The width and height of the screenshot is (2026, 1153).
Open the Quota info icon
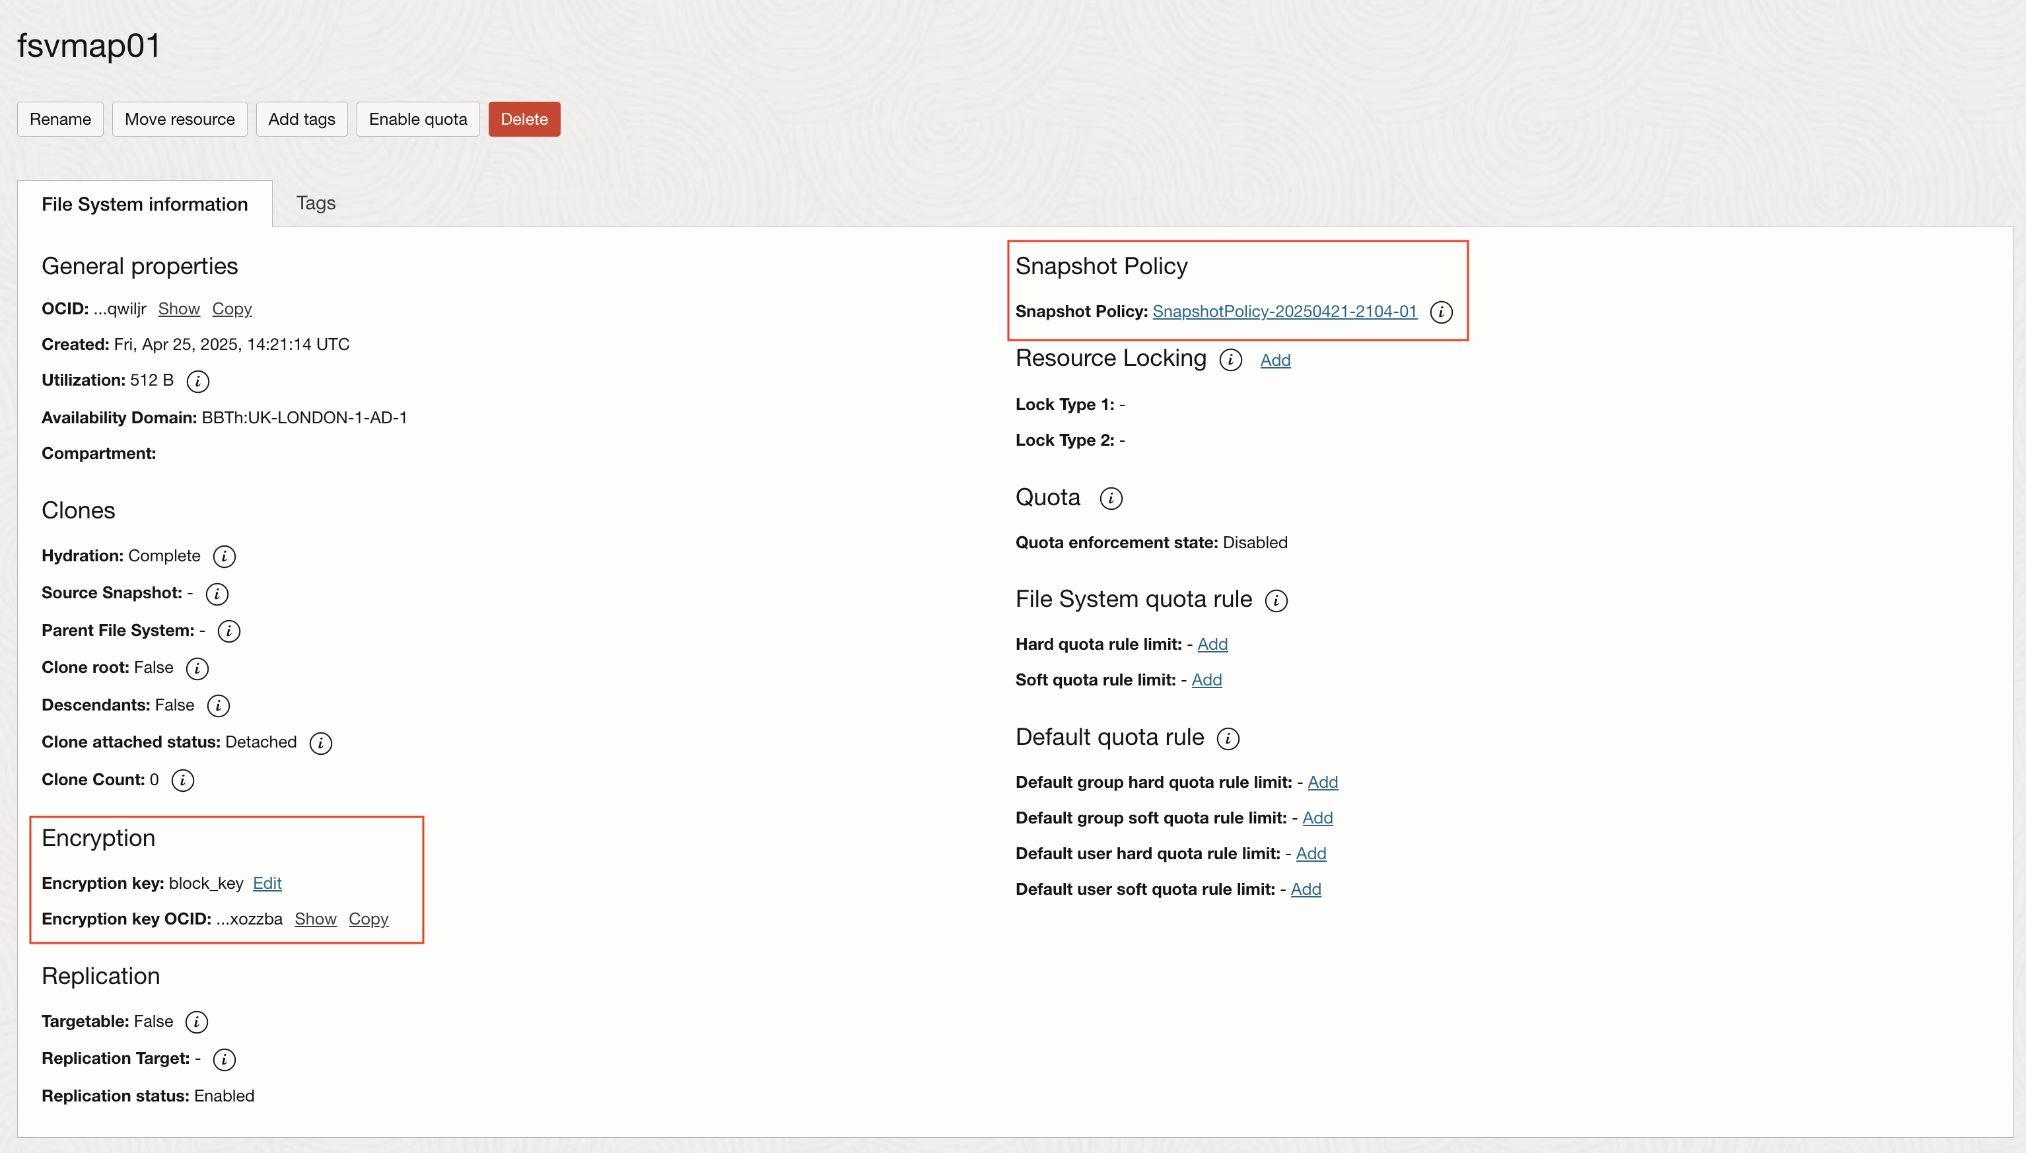(x=1111, y=498)
